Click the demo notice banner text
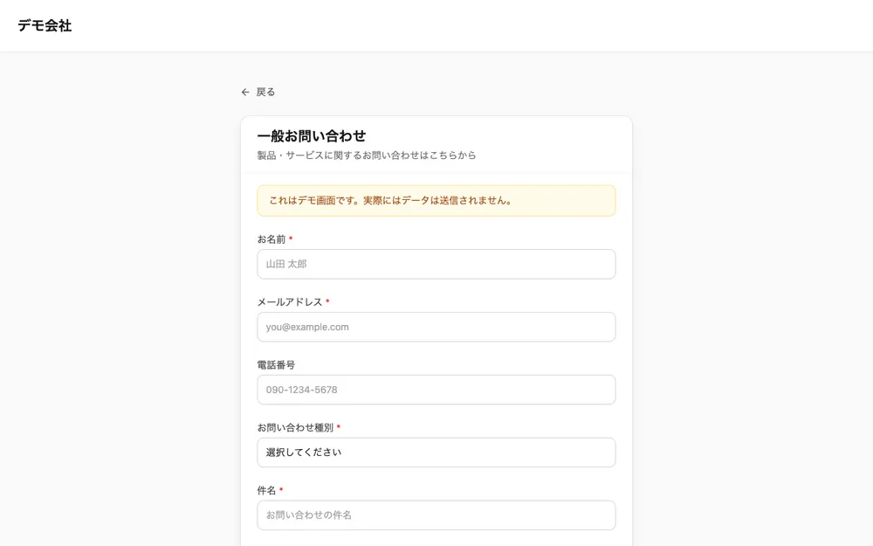Viewport: 873px width, 546px height. pos(390,201)
